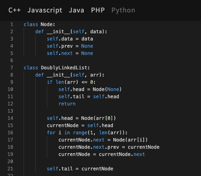Click the return statement on line 12

[x=67, y=104]
